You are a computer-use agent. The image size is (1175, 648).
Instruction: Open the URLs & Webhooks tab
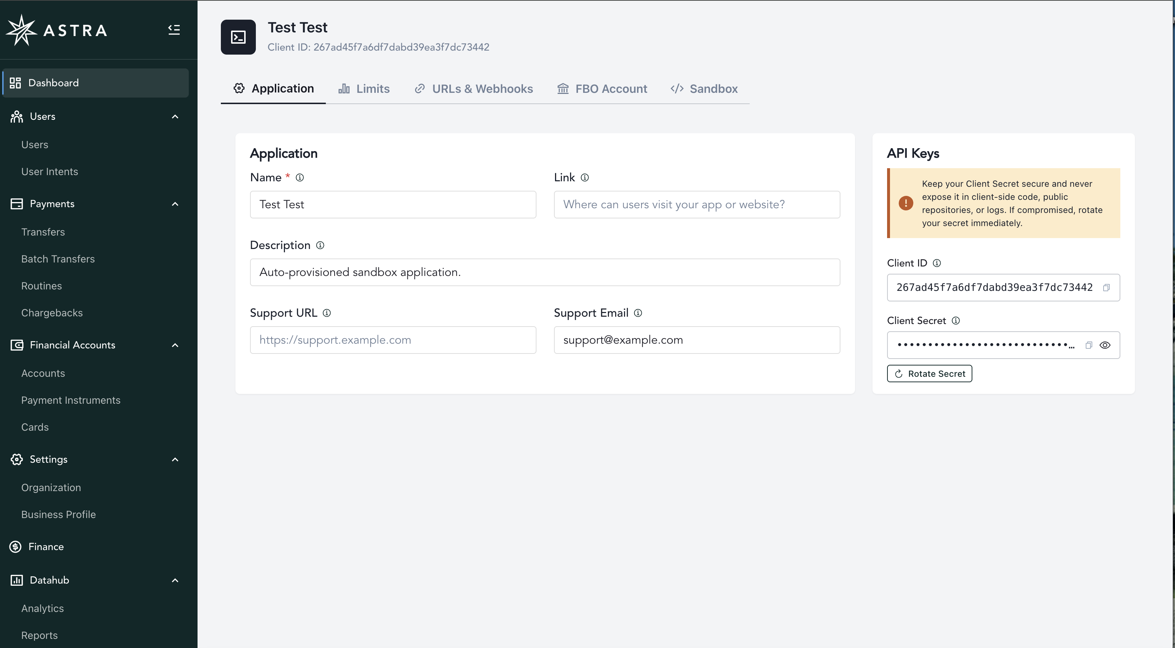tap(473, 89)
